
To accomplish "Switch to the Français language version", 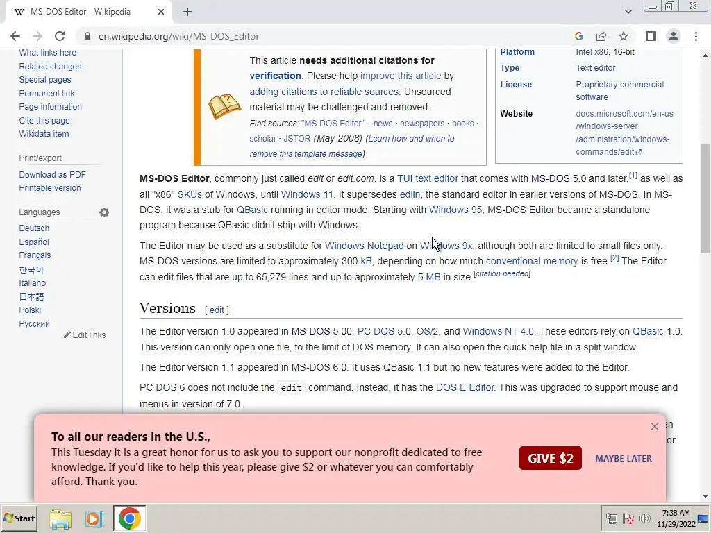I will [35, 255].
